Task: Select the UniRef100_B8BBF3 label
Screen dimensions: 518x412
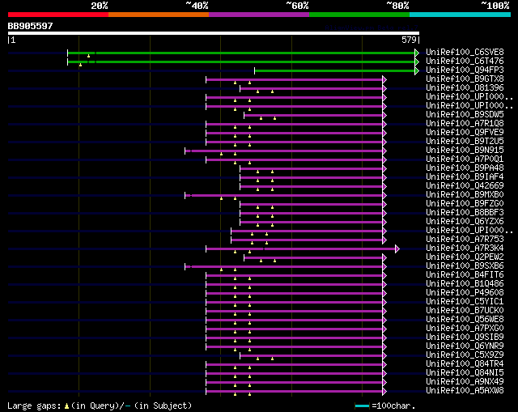Action: (x=465, y=213)
